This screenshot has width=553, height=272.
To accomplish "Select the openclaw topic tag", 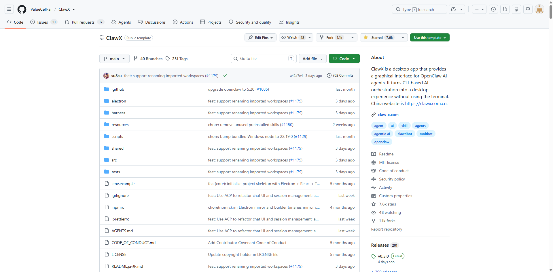I will point(382,142).
